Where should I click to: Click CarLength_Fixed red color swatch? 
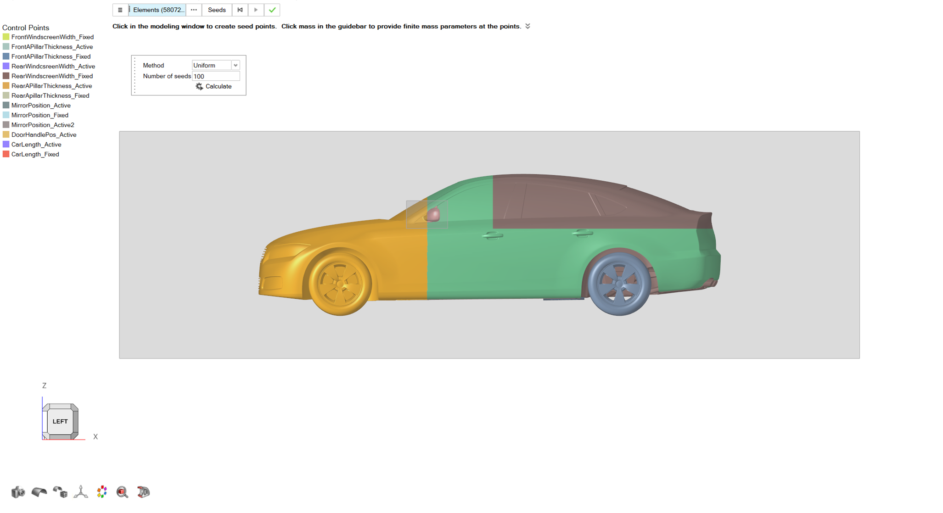coord(6,154)
